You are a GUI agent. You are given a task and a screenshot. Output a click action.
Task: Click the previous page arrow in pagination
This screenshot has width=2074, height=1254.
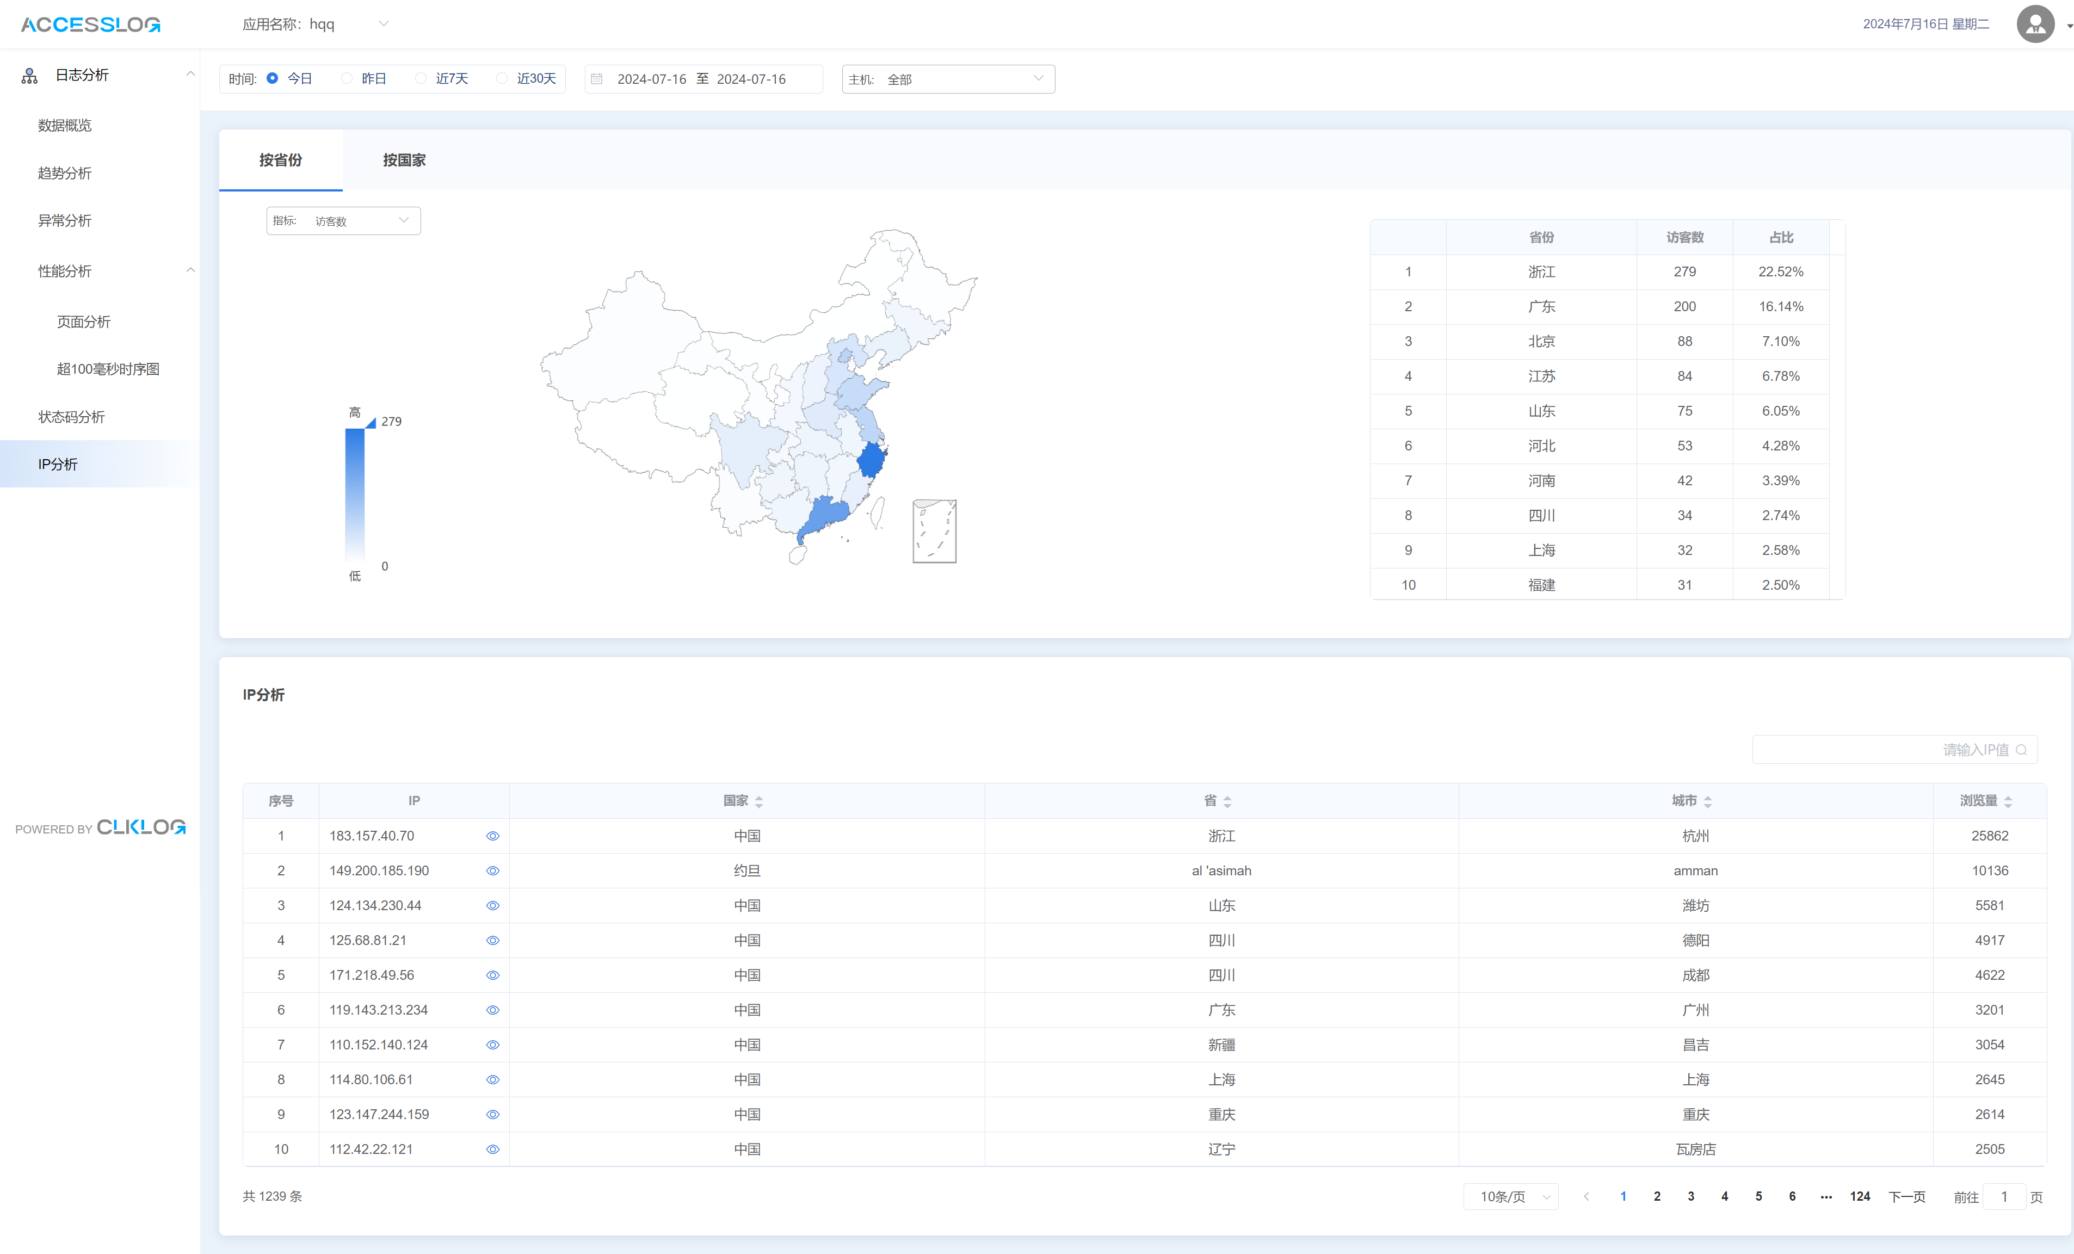(1586, 1196)
